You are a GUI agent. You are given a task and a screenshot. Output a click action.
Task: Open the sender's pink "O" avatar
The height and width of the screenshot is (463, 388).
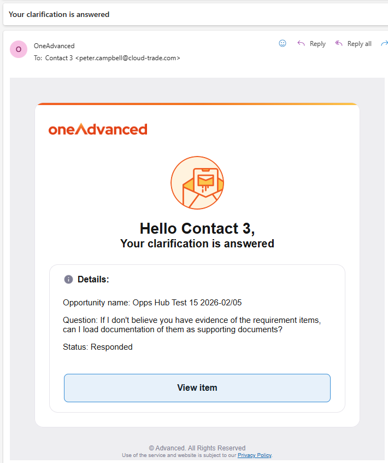point(19,49)
